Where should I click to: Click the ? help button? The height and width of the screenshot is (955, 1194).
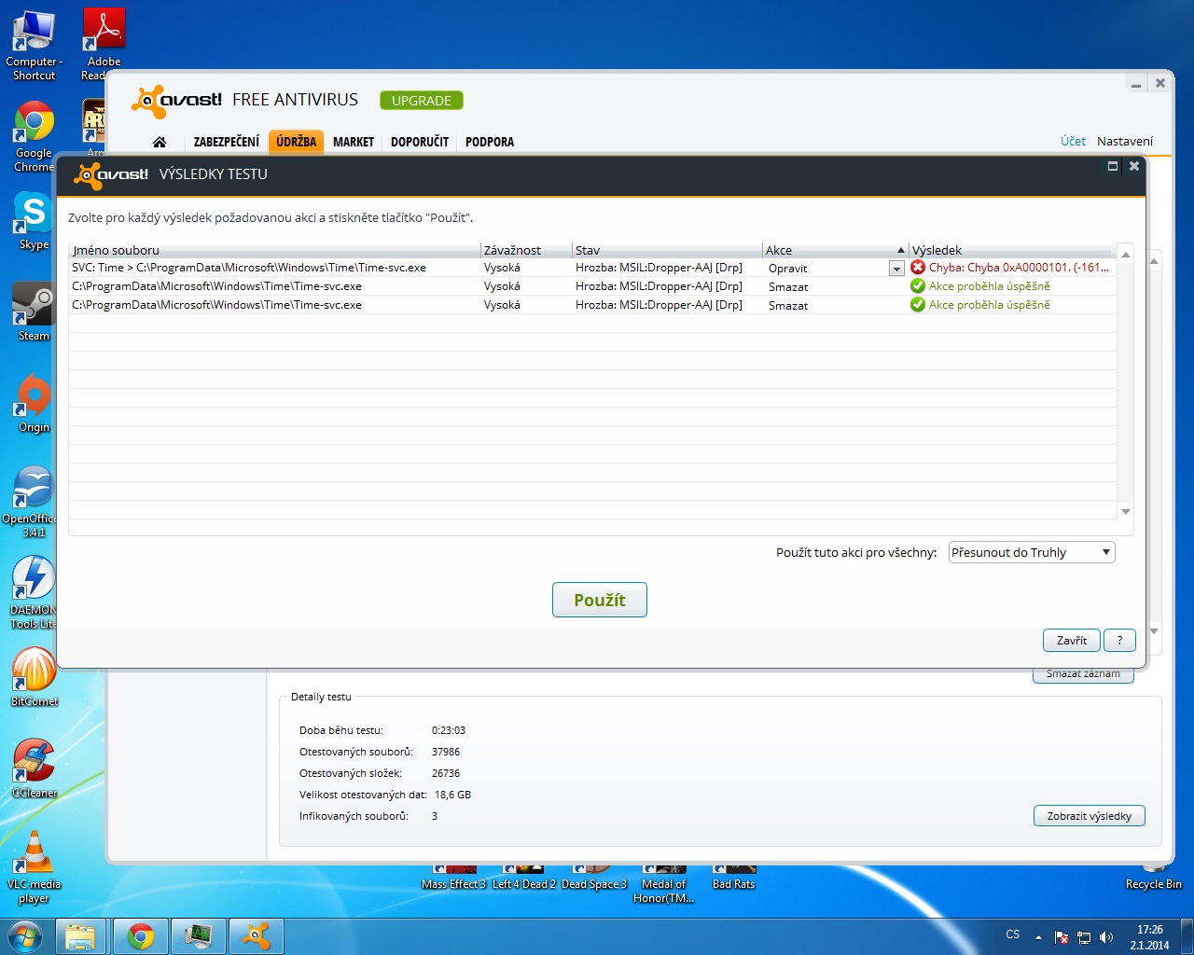[1119, 640]
